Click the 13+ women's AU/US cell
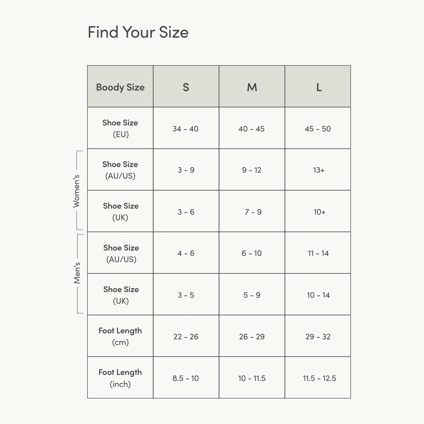 point(318,170)
